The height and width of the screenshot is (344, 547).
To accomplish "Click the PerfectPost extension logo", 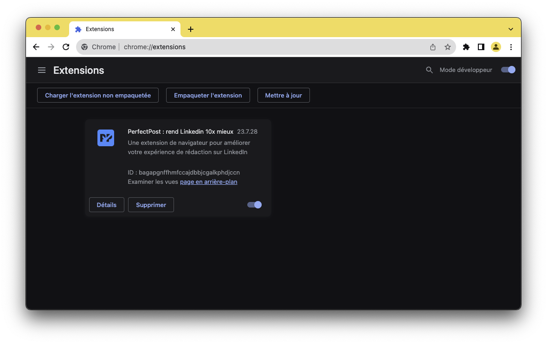I will point(106,138).
